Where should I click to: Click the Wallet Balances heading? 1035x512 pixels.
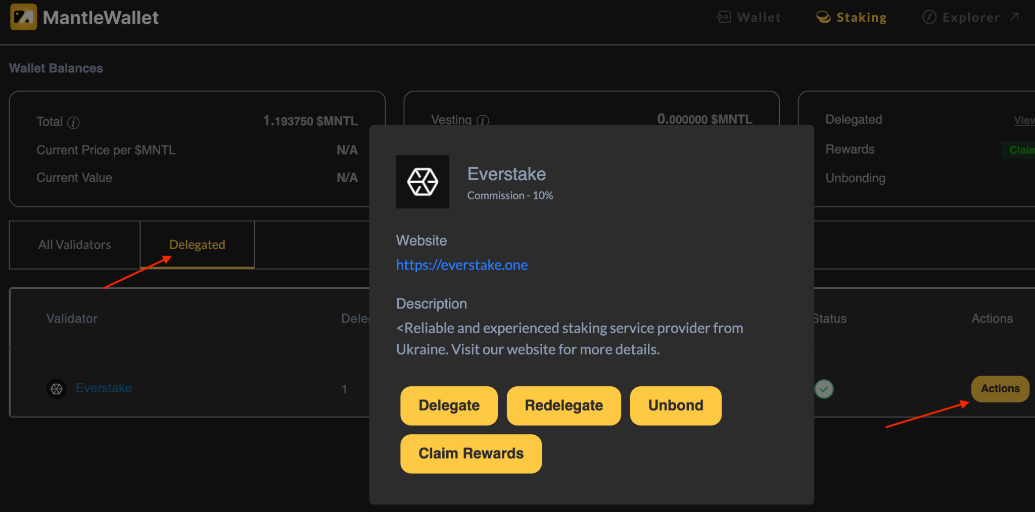[x=56, y=68]
